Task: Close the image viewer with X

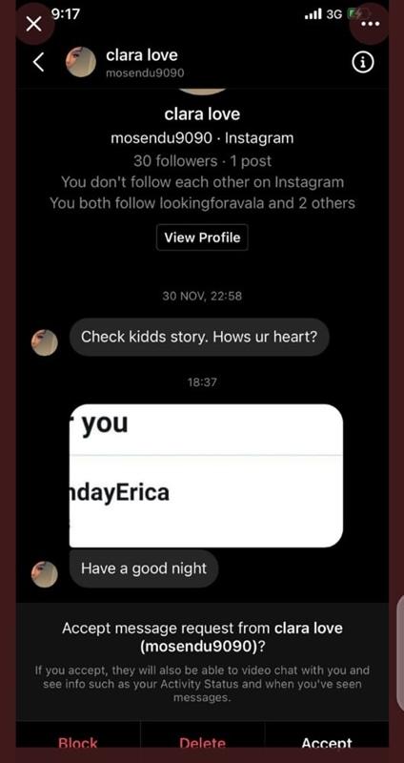Action: (x=33, y=23)
